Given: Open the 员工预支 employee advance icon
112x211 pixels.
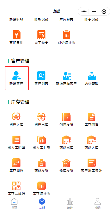Looking at the screenshot, I should click(41, 35).
